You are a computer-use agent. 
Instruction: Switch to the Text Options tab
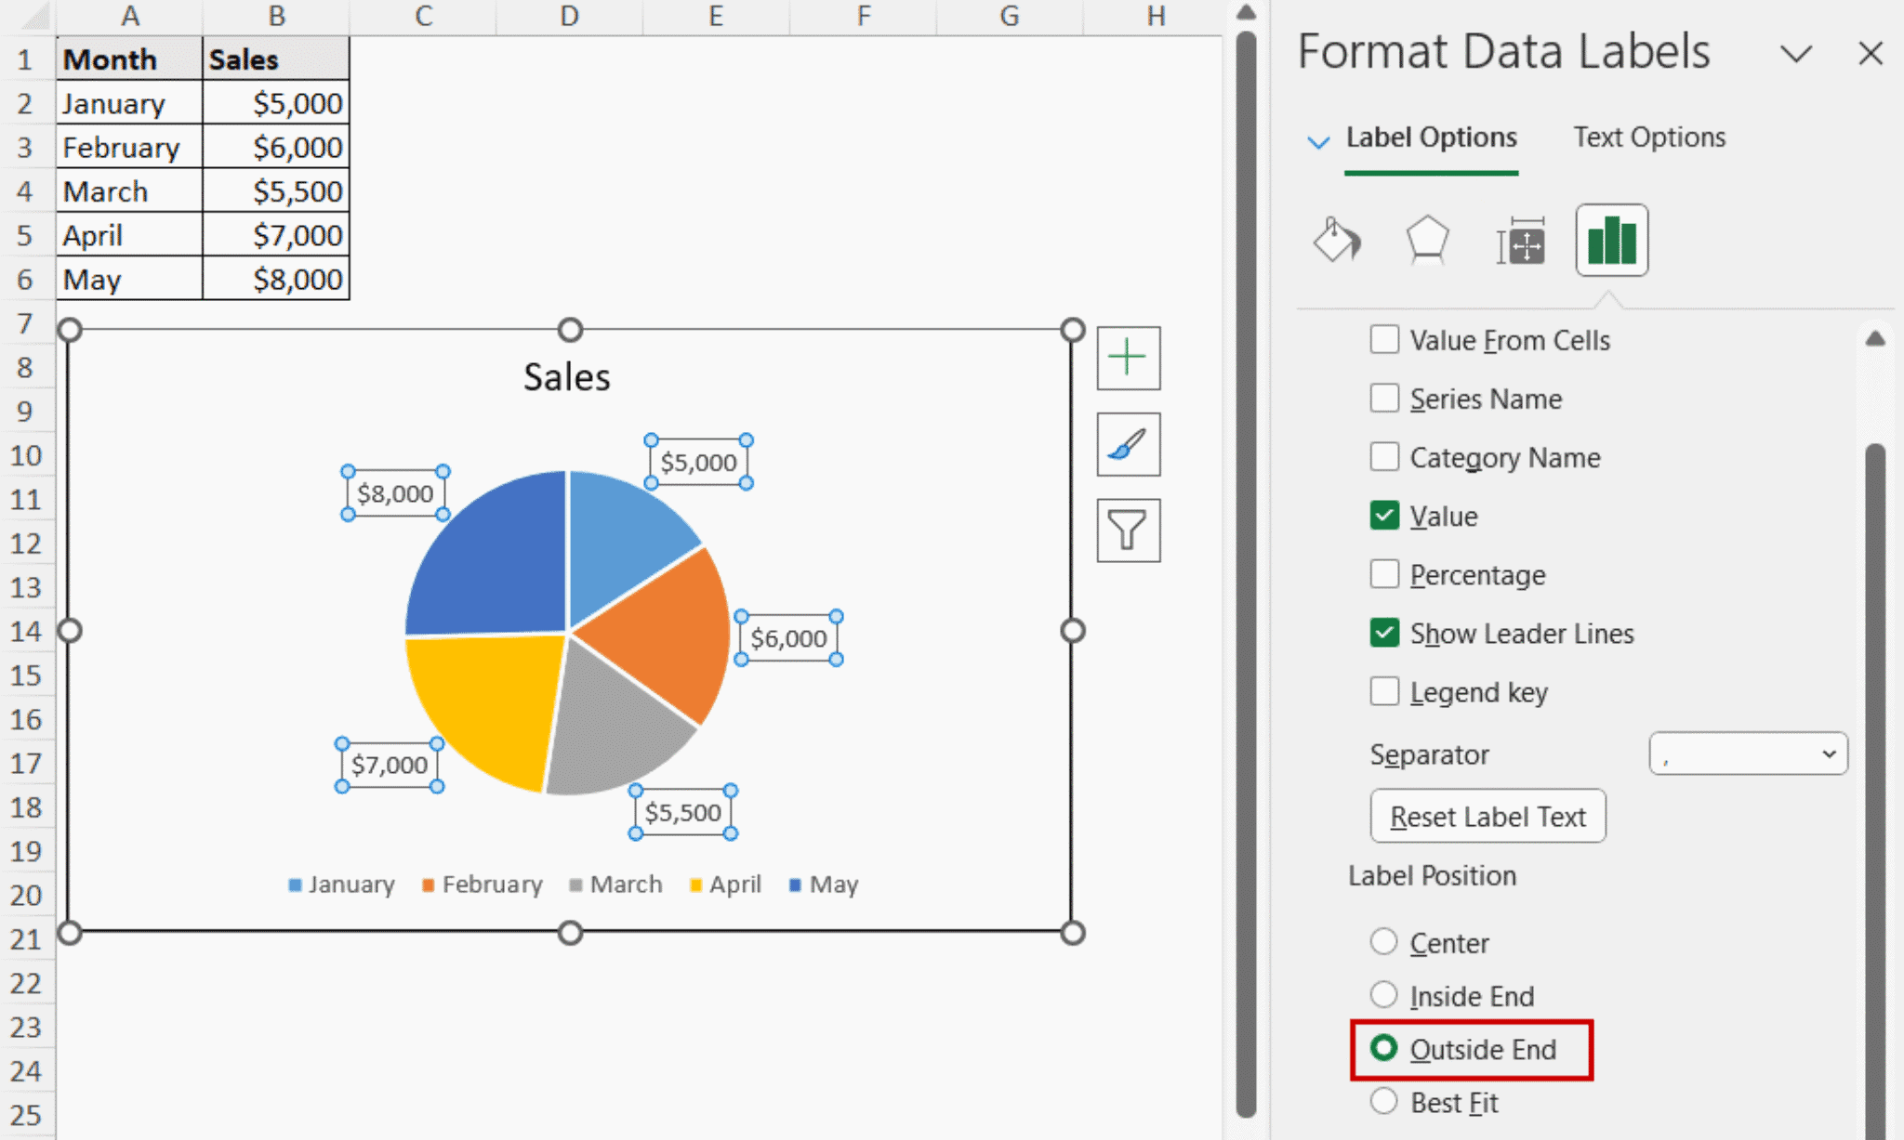(1649, 137)
